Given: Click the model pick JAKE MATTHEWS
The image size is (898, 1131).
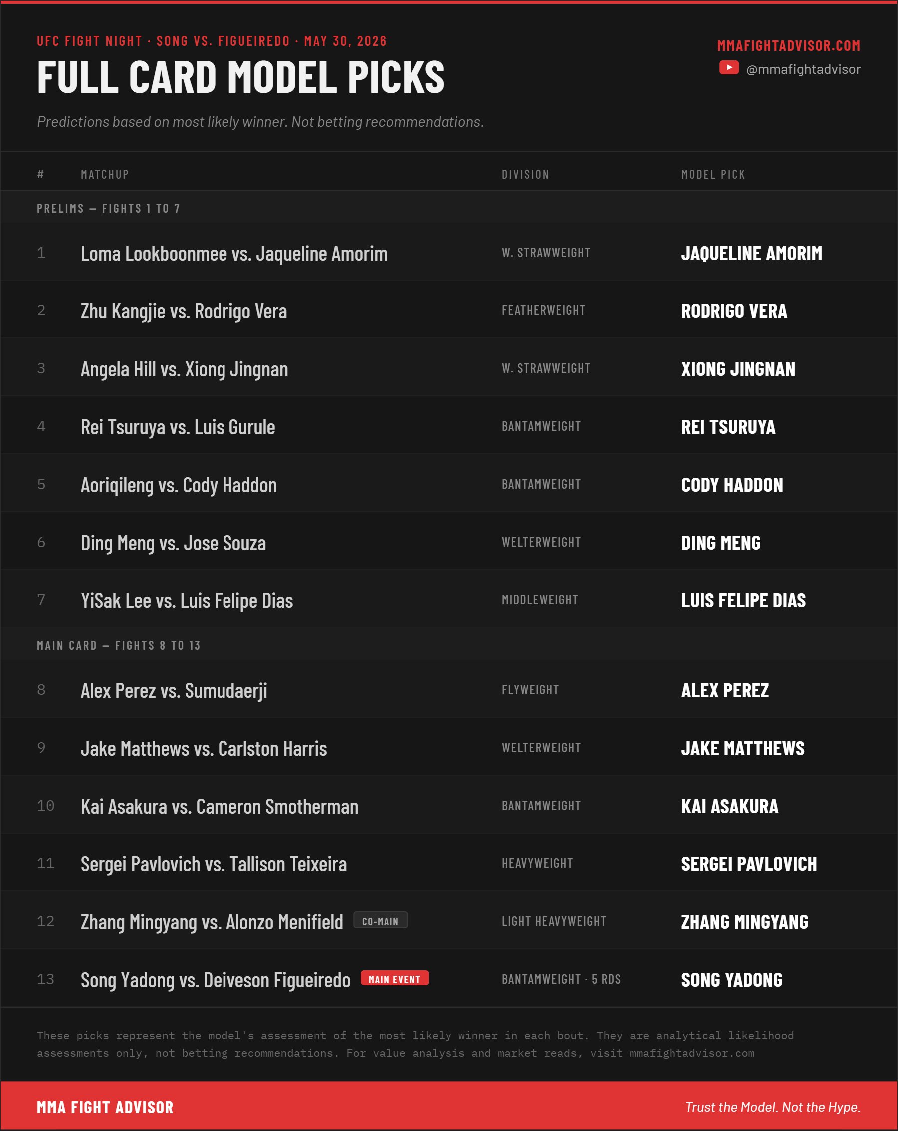Looking at the screenshot, I should pyautogui.click(x=742, y=749).
